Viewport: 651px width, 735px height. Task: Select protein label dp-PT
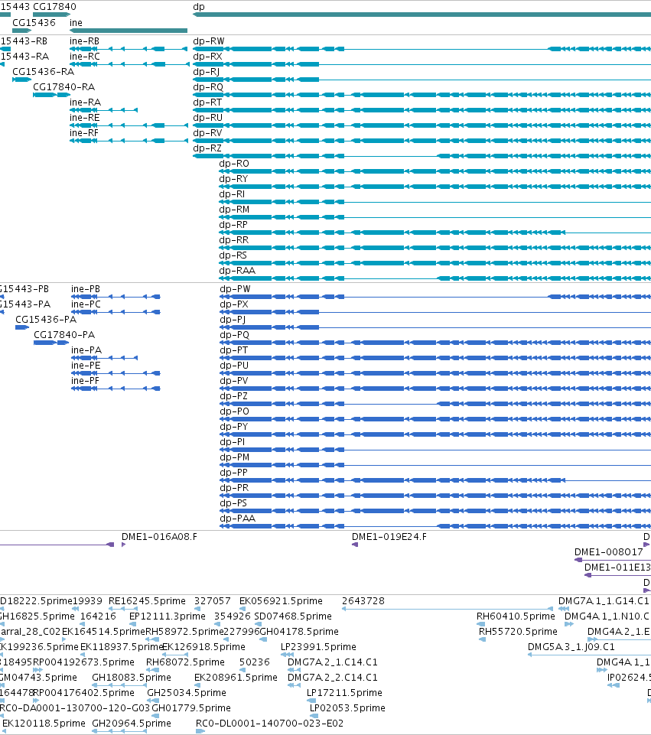pyautogui.click(x=234, y=350)
